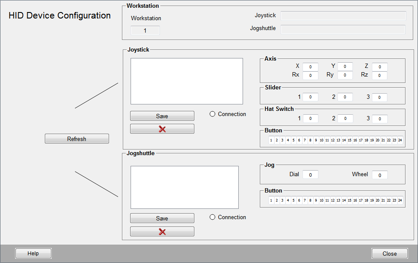Image resolution: width=418 pixels, height=263 pixels.
Task: Click the Axis X value field
Action: click(310, 67)
